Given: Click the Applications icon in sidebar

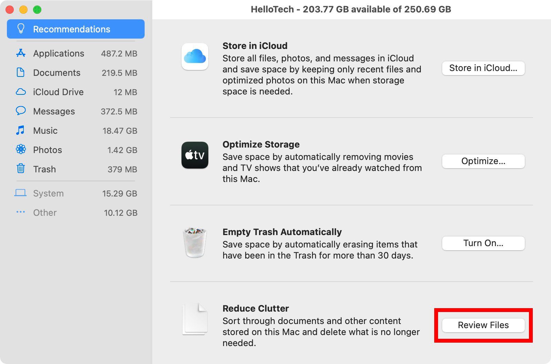Looking at the screenshot, I should (x=21, y=53).
